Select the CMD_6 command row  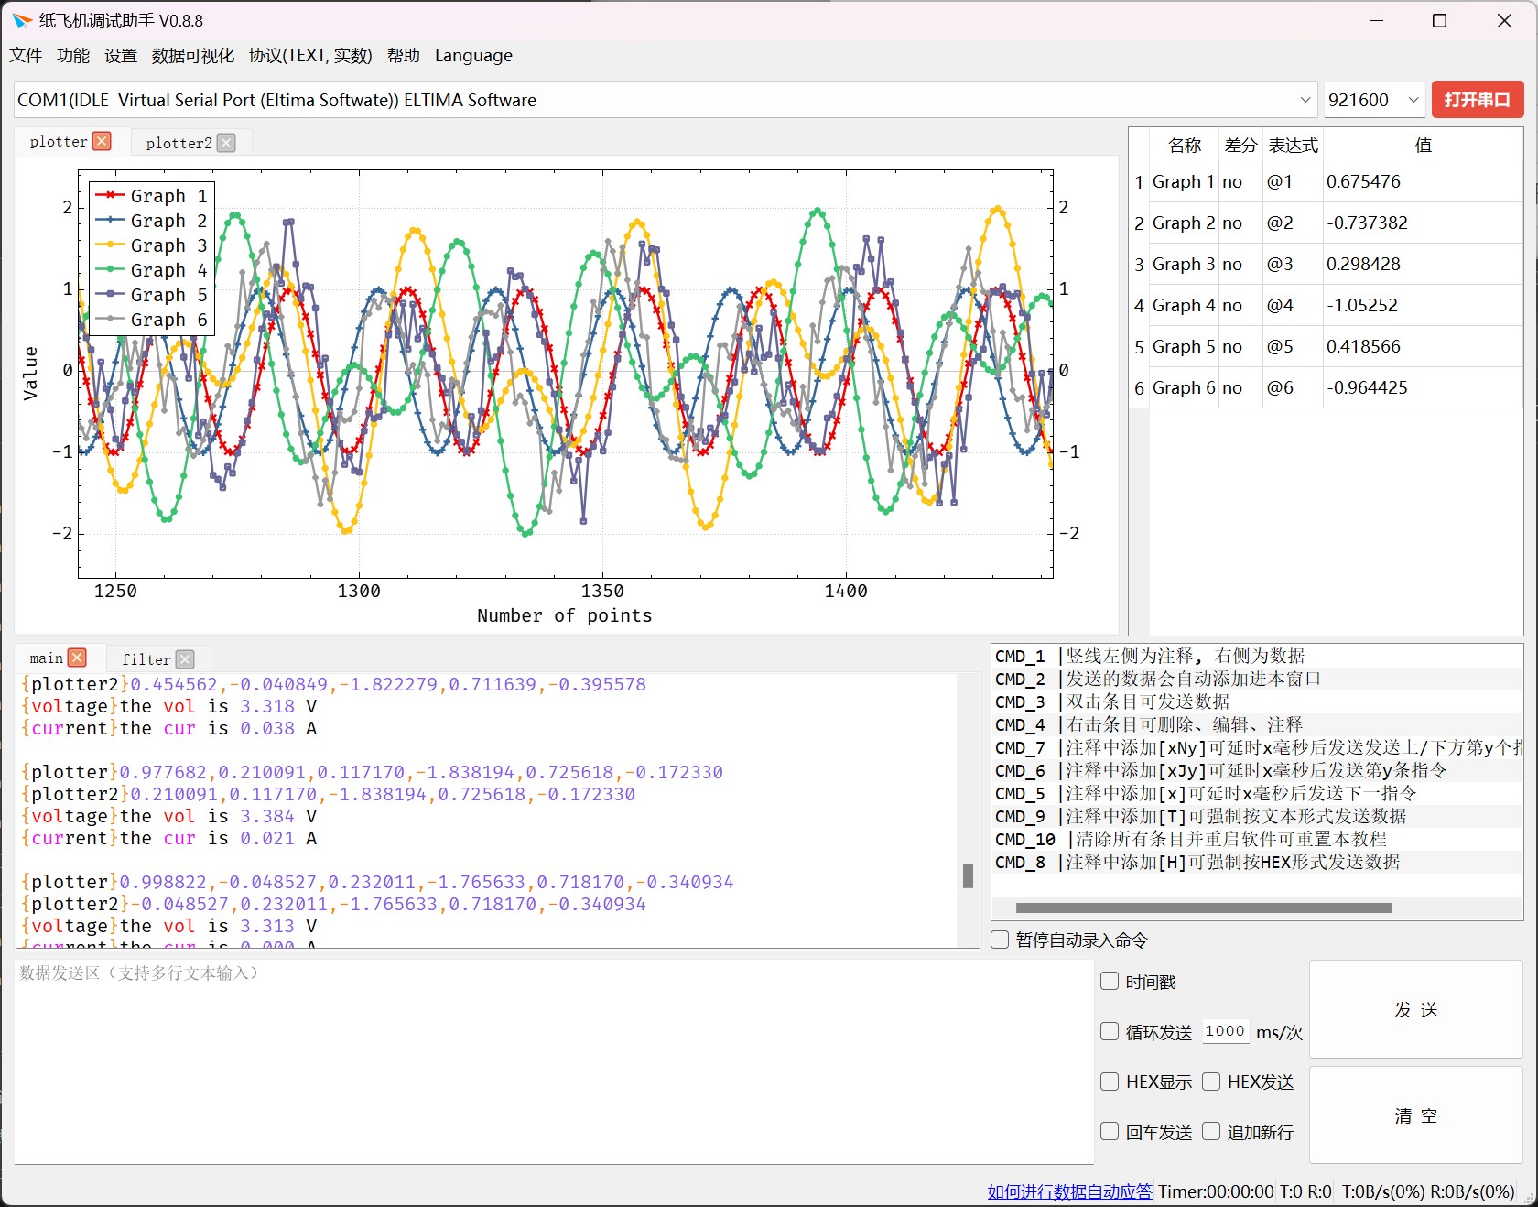tap(1258, 770)
